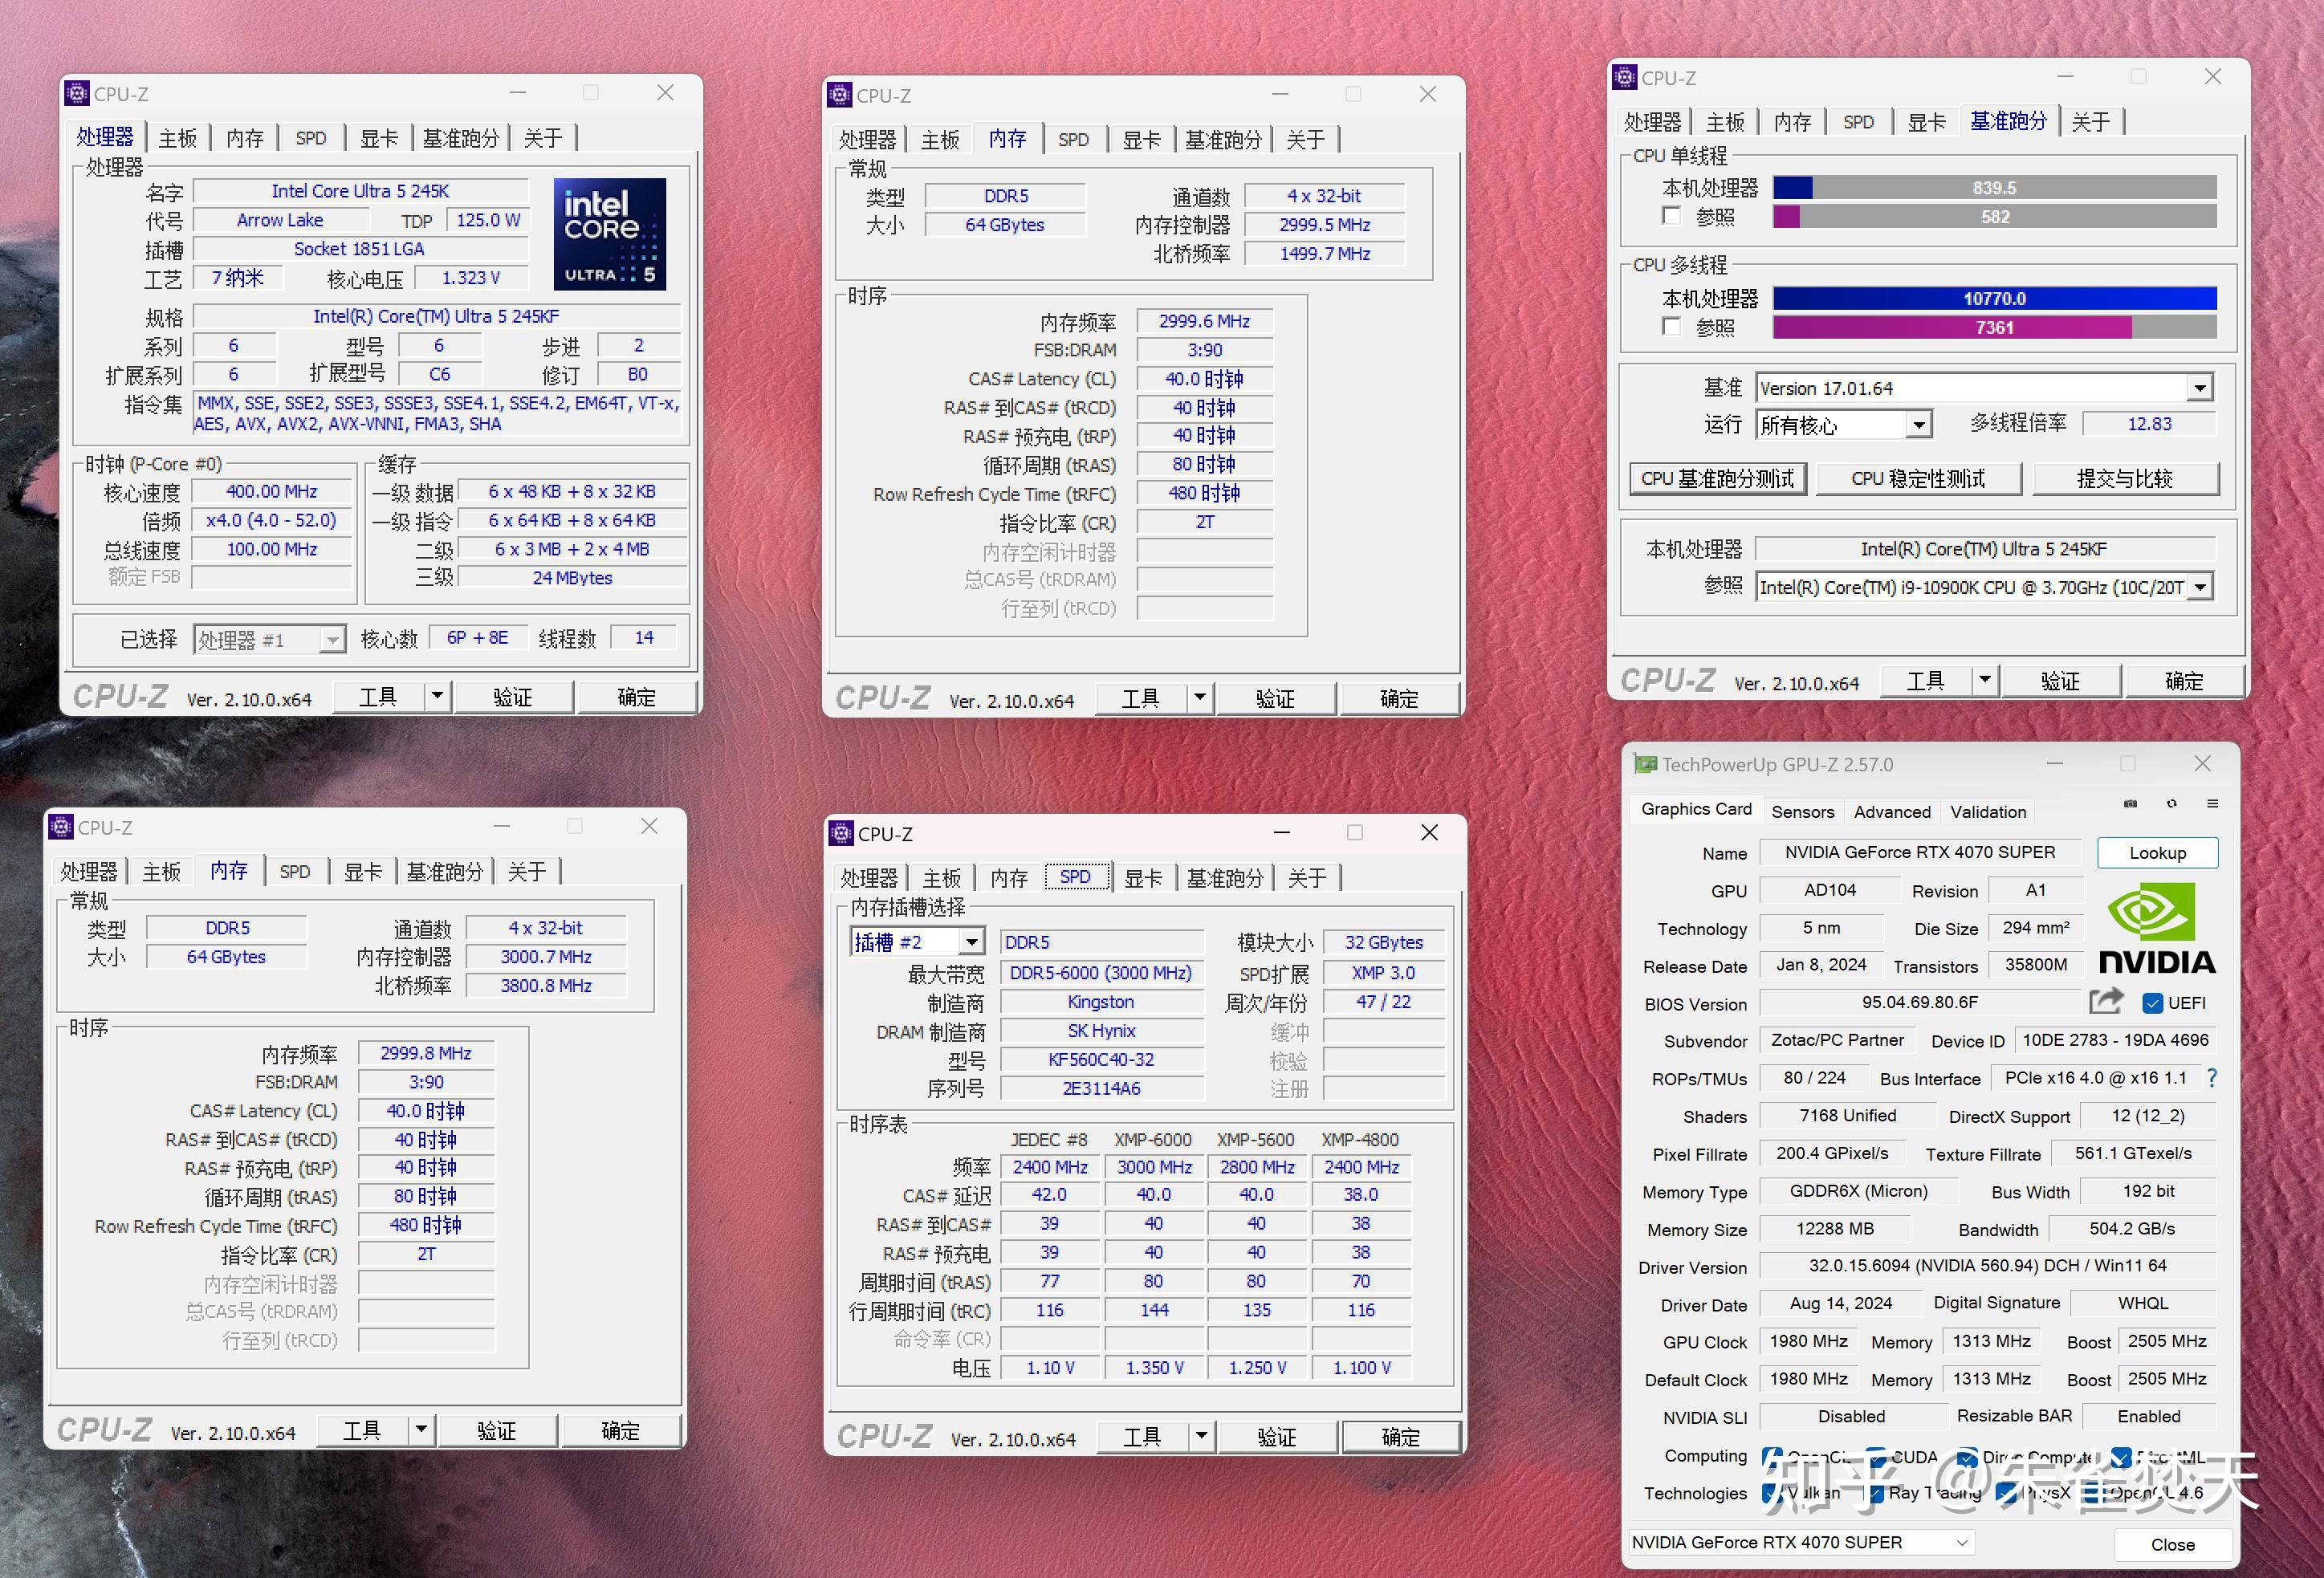Close the memory window showing 1499.7 MHz
This screenshot has height=1578, width=2324.
point(1428,94)
